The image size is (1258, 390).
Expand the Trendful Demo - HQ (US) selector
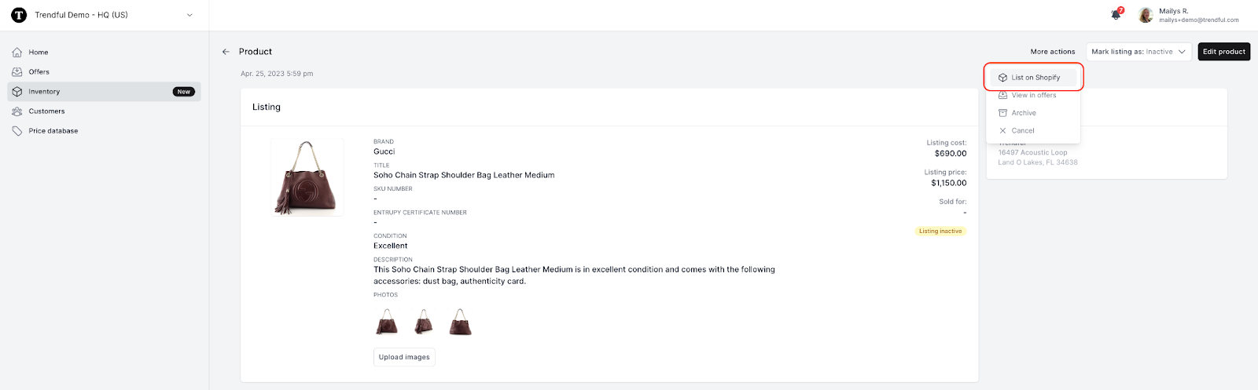[x=104, y=15]
